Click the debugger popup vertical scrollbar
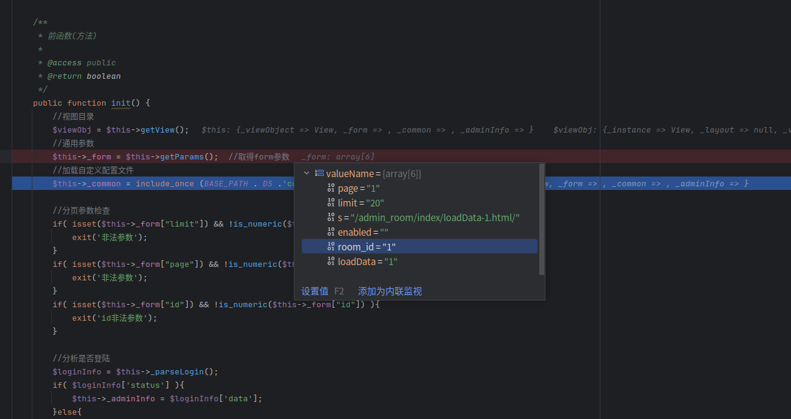 click(542, 220)
